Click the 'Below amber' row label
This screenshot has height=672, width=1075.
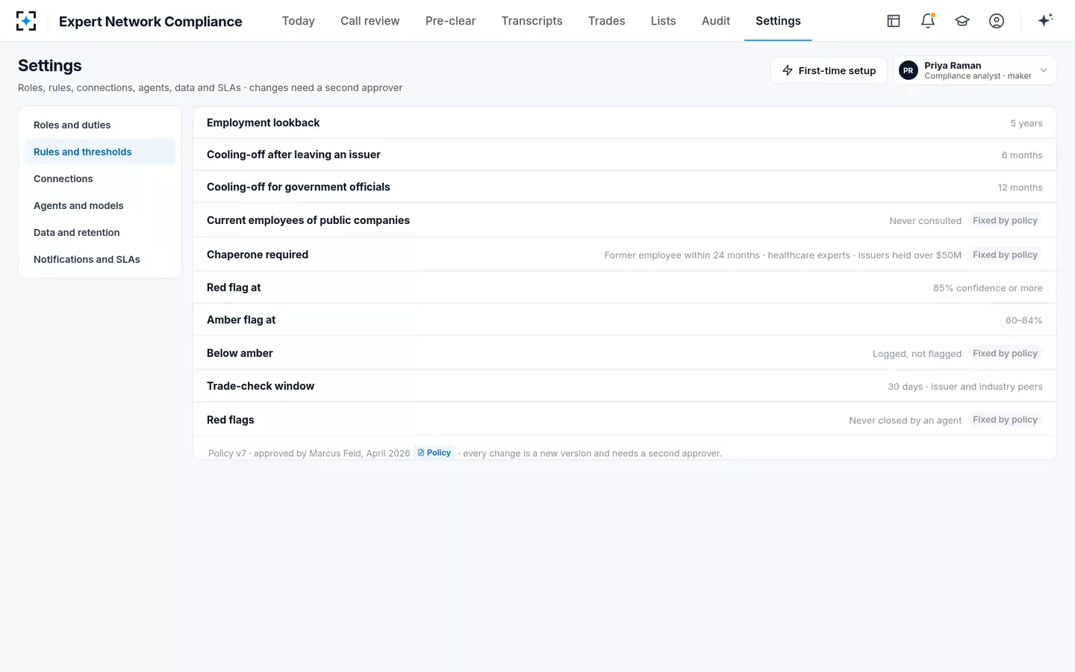pos(240,353)
